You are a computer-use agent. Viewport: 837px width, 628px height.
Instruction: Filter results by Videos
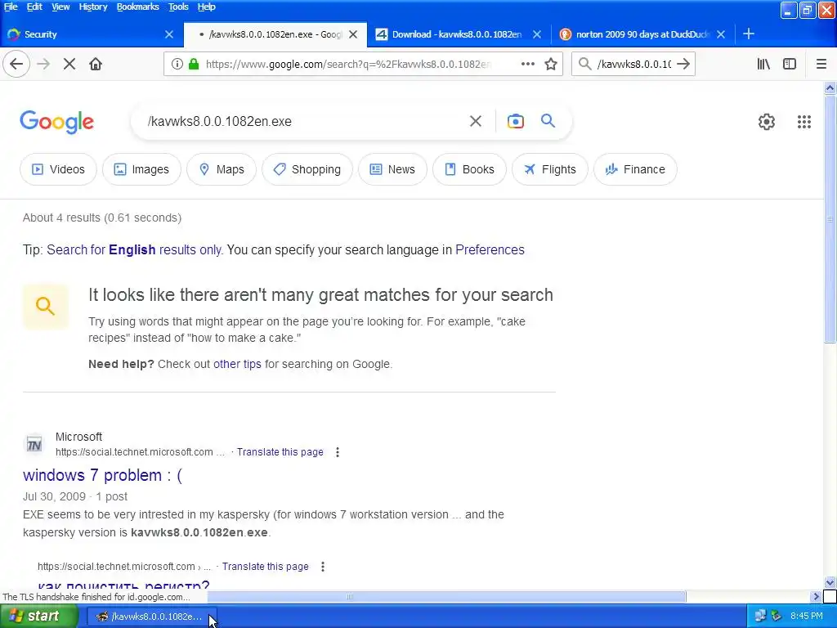point(58,169)
